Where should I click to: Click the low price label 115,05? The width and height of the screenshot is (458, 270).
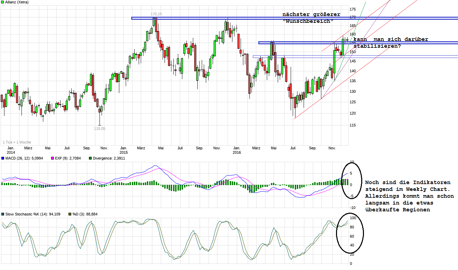100,129
